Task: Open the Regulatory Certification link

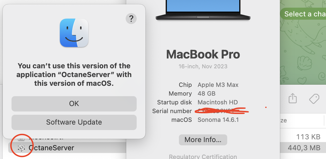Action: point(203,157)
